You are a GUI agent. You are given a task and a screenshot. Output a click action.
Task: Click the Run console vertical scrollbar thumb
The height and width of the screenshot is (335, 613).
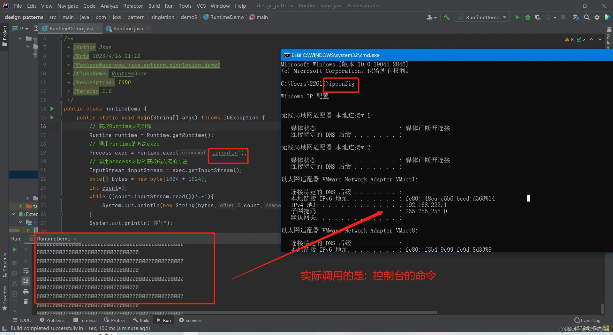[602, 308]
